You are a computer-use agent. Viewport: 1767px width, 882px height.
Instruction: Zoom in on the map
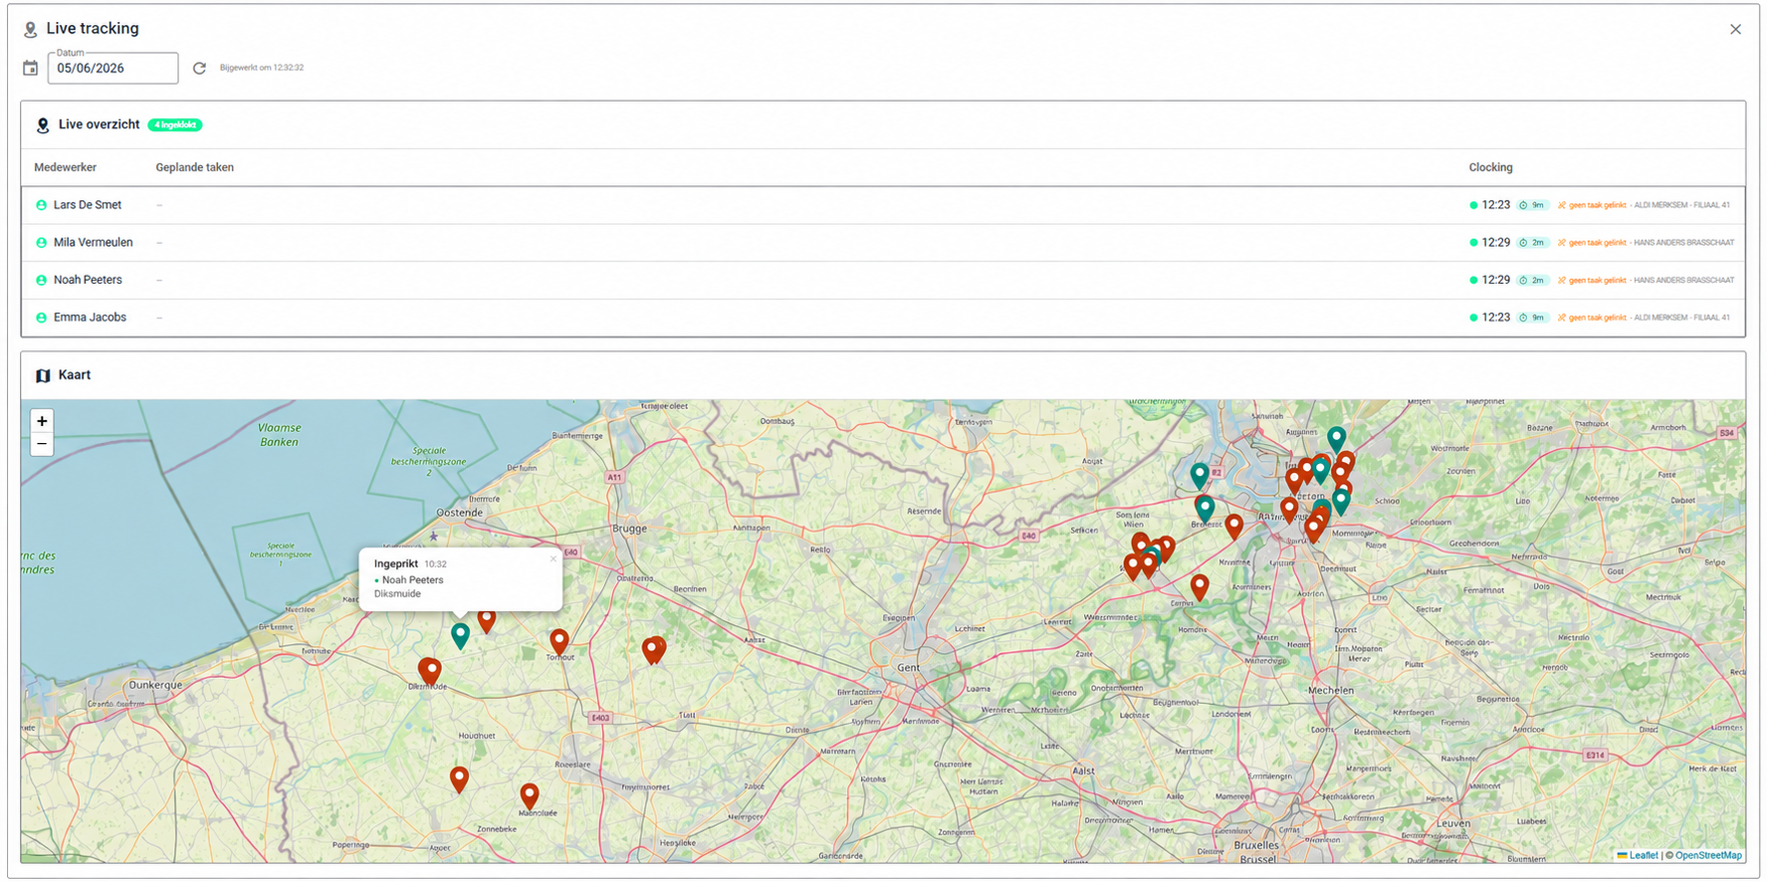42,421
